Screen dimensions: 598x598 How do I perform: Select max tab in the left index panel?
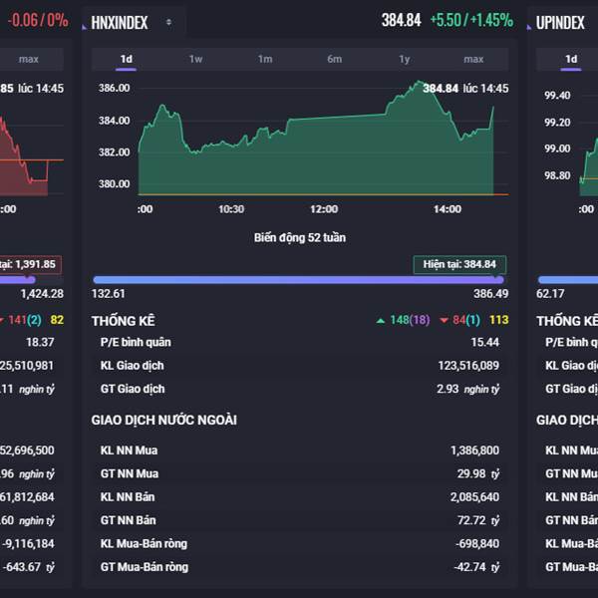click(29, 59)
